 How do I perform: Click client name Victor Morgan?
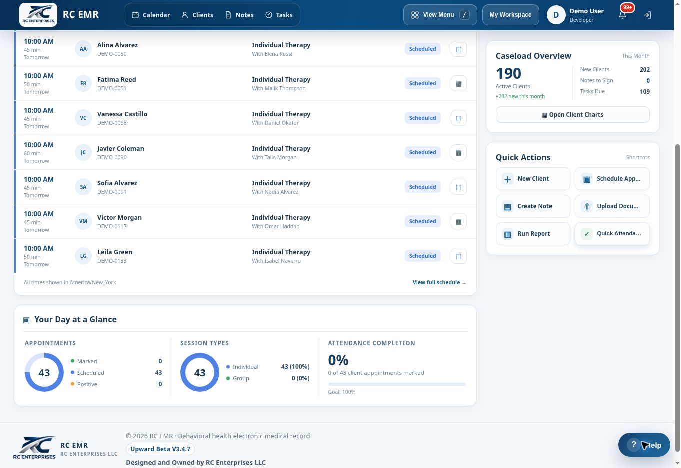point(119,217)
